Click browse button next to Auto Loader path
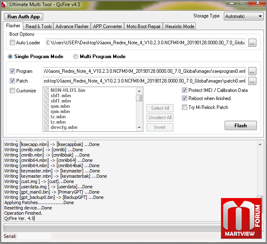The height and width of the screenshot is (244, 267). point(252,43)
